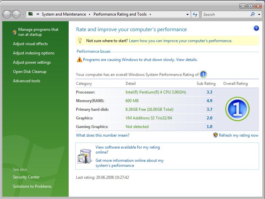Viewport: 265px width, 199px height.
Task: Click VM Additions S3 Trio32/64 detail
Action: pyautogui.click(x=149, y=118)
